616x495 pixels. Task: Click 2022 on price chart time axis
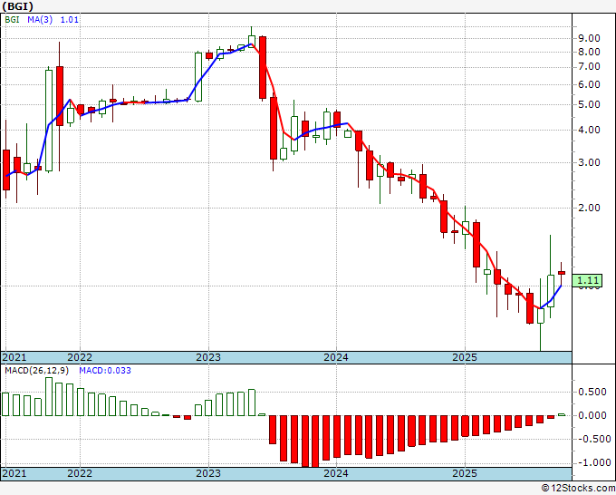[80, 357]
